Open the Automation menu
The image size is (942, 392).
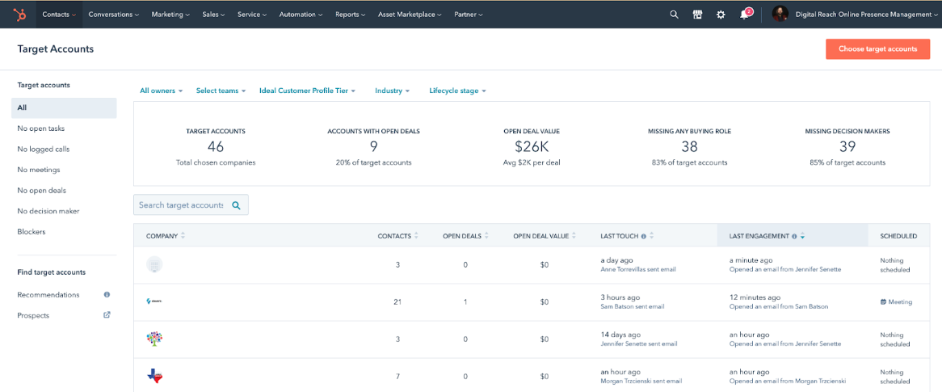(301, 15)
